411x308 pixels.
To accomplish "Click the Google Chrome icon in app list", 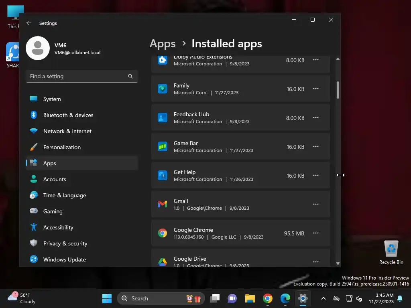I will pyautogui.click(x=163, y=233).
